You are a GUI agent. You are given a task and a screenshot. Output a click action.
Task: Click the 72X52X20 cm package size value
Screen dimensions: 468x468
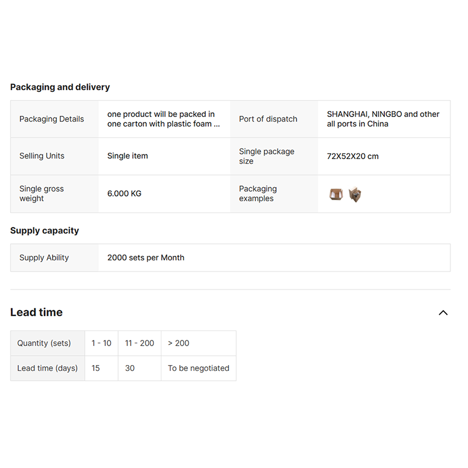pyautogui.click(x=353, y=156)
